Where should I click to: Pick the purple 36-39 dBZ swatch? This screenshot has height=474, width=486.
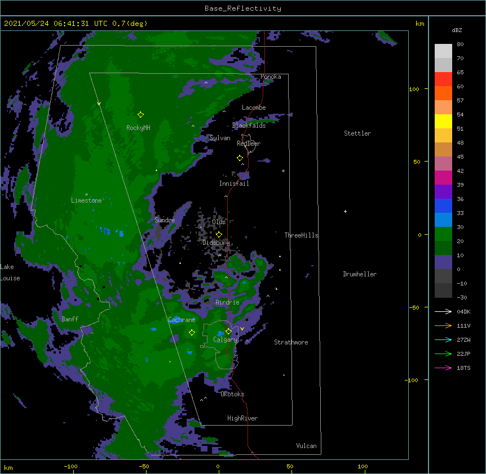[443, 192]
